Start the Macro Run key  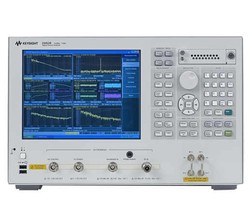(x=219, y=124)
